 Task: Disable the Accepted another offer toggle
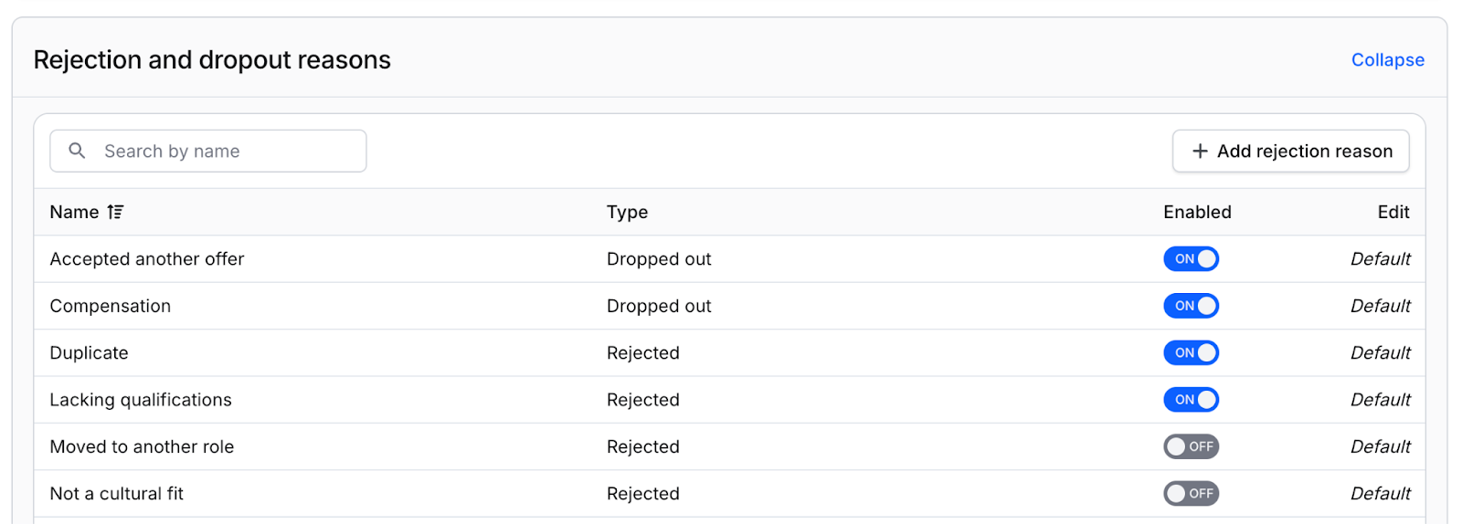coord(1191,259)
